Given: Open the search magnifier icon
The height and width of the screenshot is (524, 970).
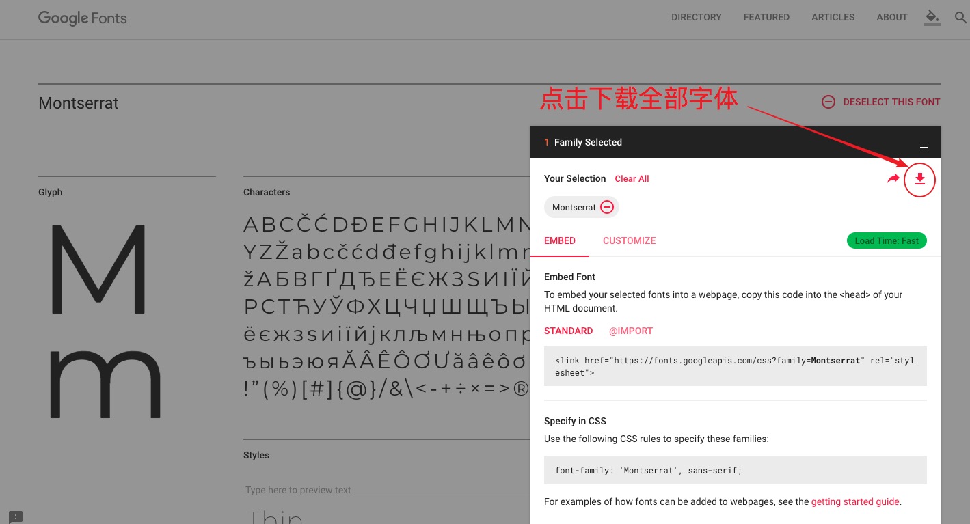Looking at the screenshot, I should tap(960, 17).
